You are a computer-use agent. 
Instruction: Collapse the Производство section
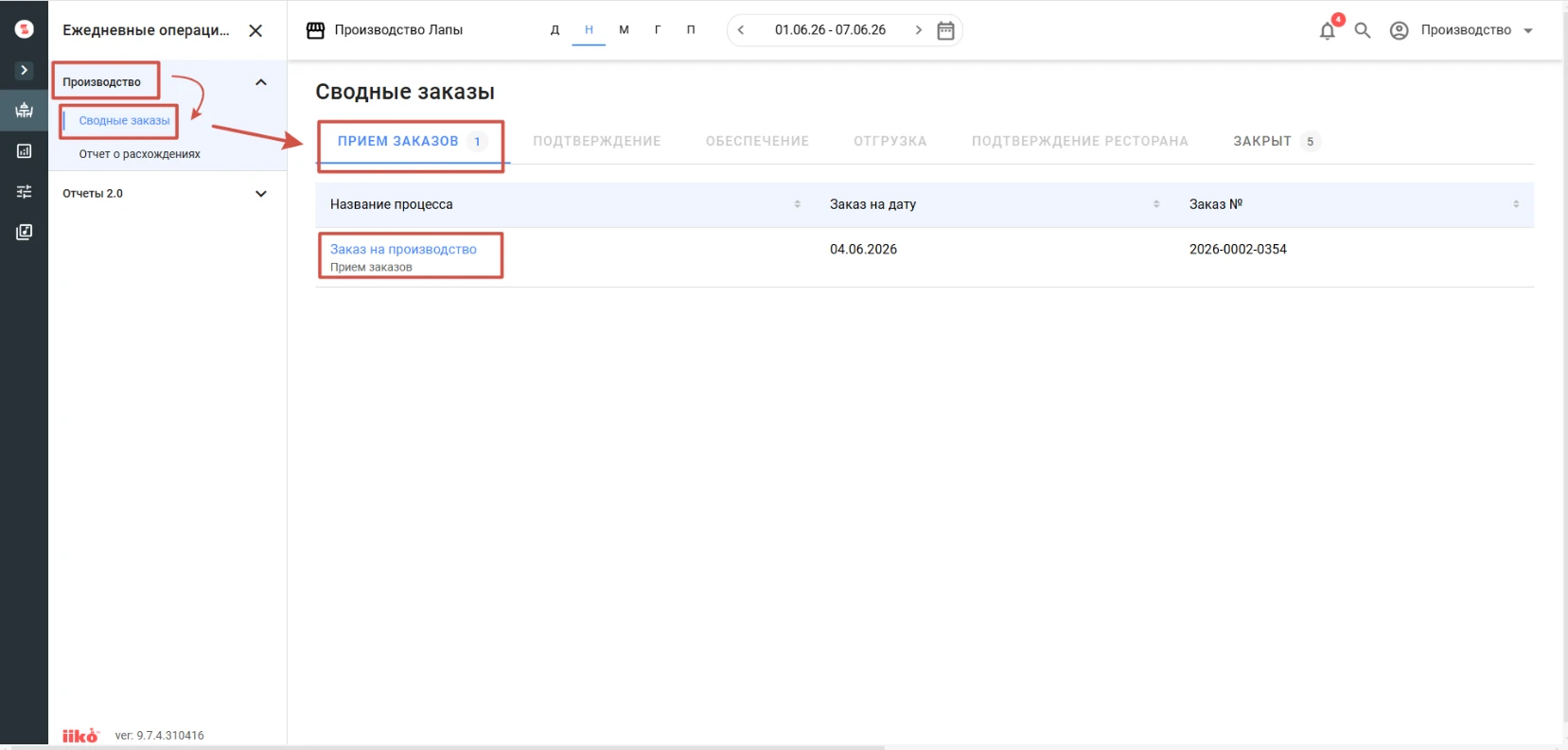261,82
